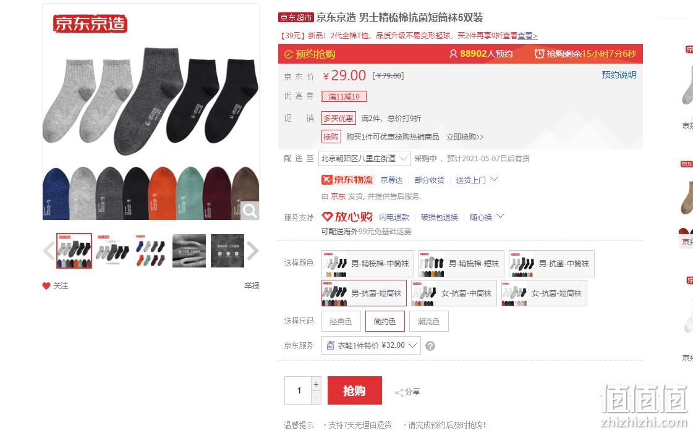Click the red heart 关注 favorite icon

click(x=46, y=286)
